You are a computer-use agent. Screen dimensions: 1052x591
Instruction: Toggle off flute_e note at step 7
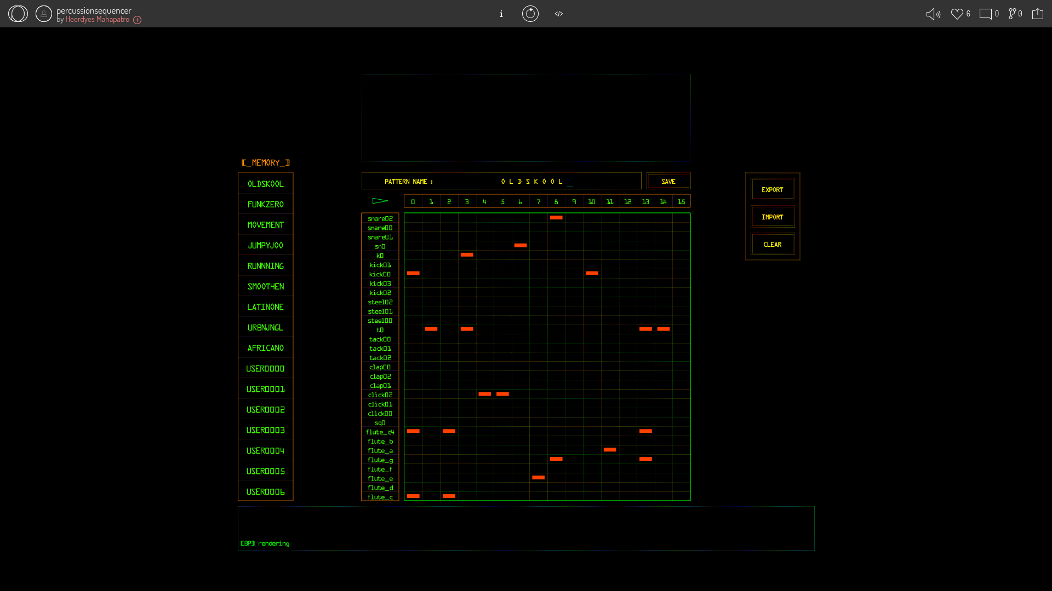(x=539, y=478)
